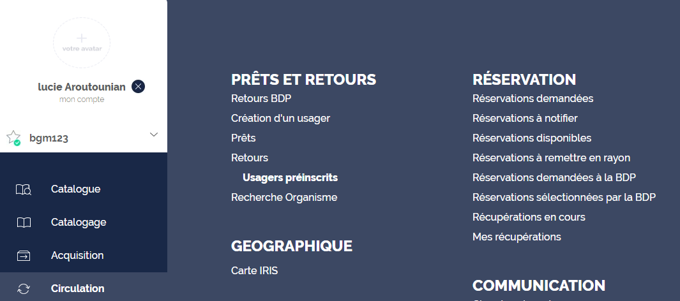Expand the bgm123 library dropdown chevron
The image size is (680, 301).
[153, 135]
